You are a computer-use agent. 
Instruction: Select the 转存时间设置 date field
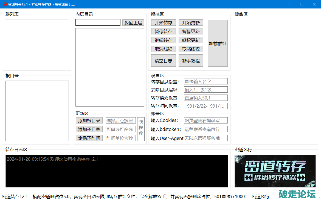click(x=205, y=106)
